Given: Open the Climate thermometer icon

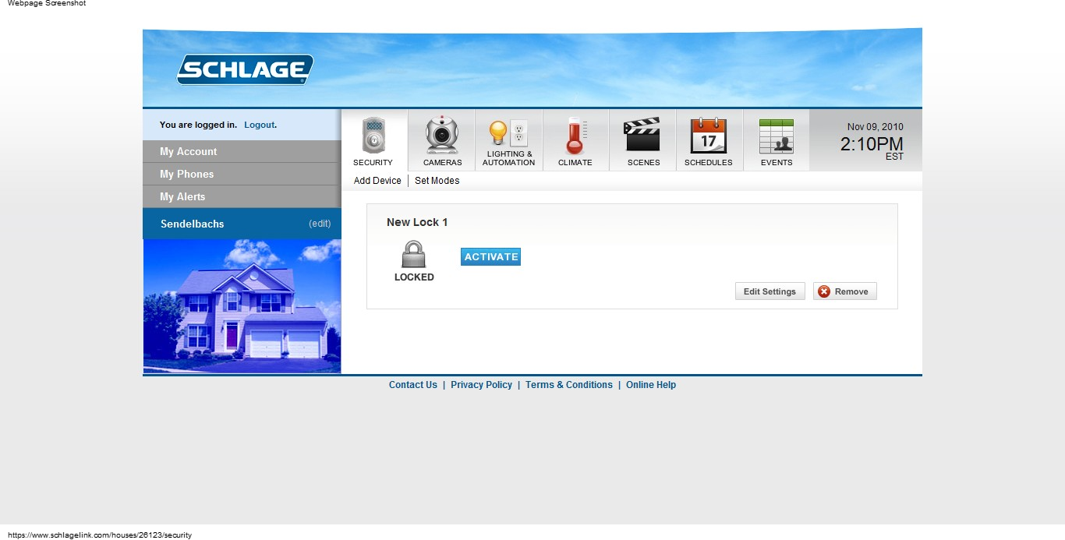Looking at the screenshot, I should click(x=575, y=136).
